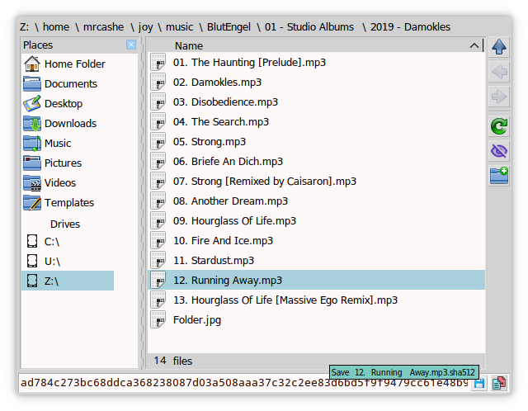Click the hash value text field
The image size is (528, 411).
pyautogui.click(x=243, y=384)
